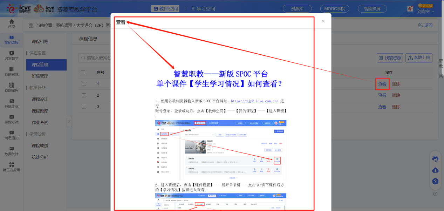444x211 pixels.
Task: Click the floating help question-mark icon
Action: pos(435,182)
